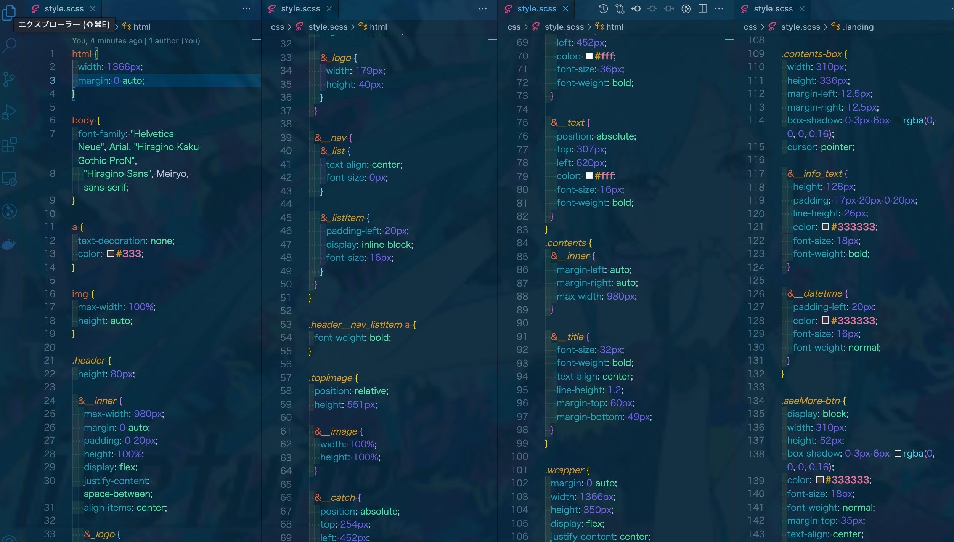Screen dimensions: 954x542
Task: Click the highlighted 'margin: 0 auto;' line 3
Action: tap(111, 80)
